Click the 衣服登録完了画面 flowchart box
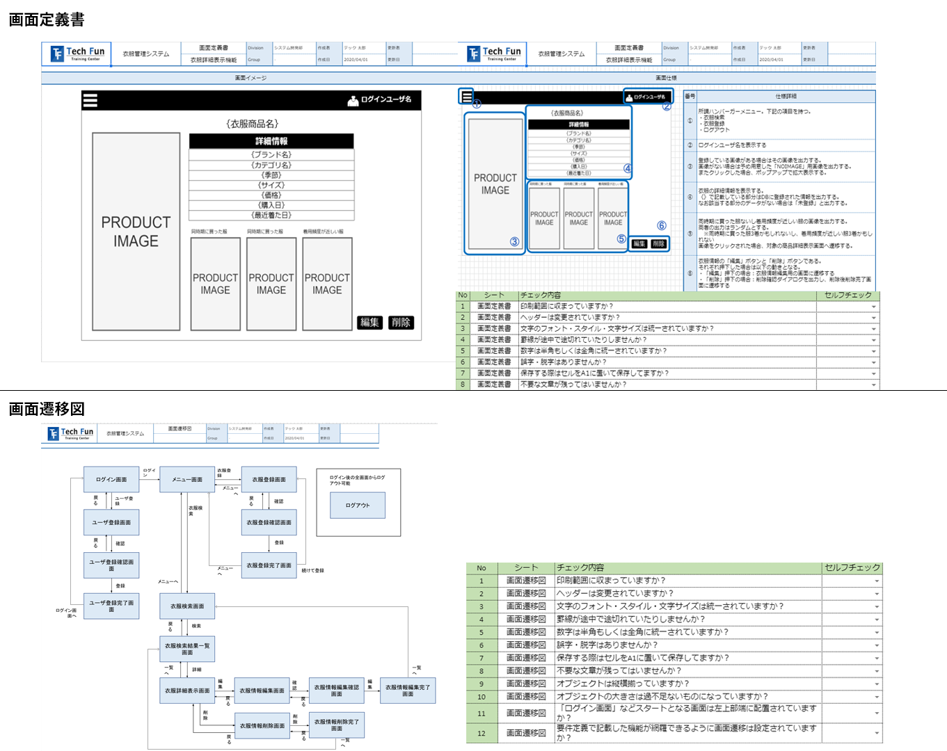 point(269,565)
